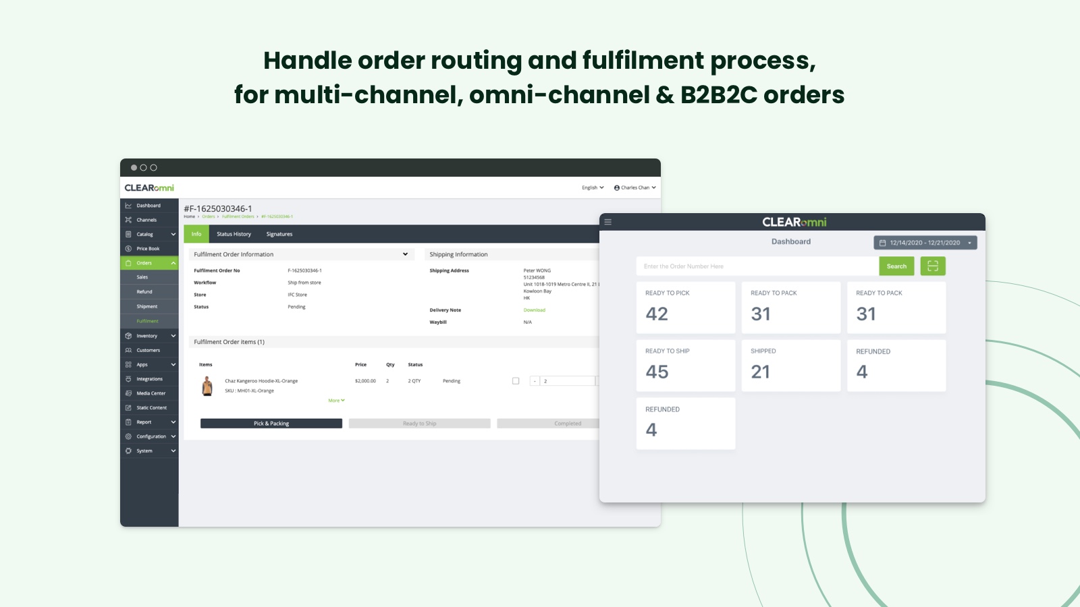Tap the green barcode scan icon
Image resolution: width=1080 pixels, height=607 pixels.
click(933, 266)
